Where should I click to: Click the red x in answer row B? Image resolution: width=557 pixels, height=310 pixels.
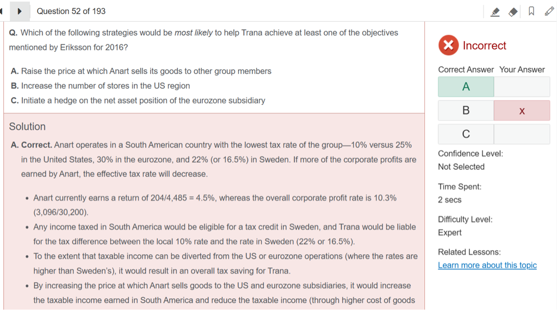[522, 111]
